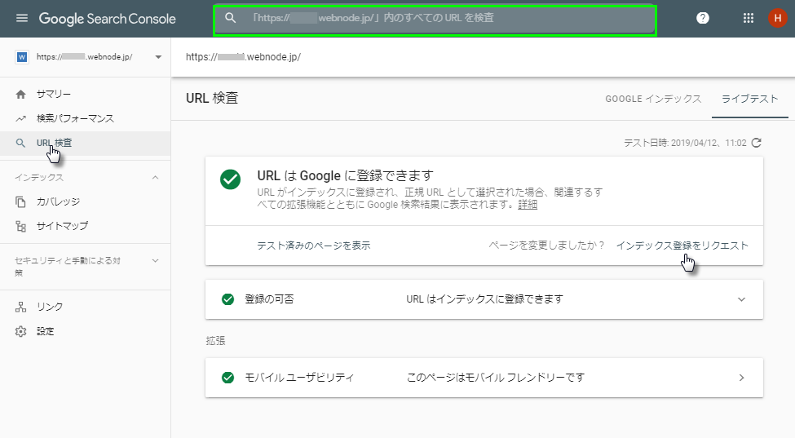The width and height of the screenshot is (795, 438).
Task: Click URL はインデックスに登録できます text
Action: (x=484, y=299)
